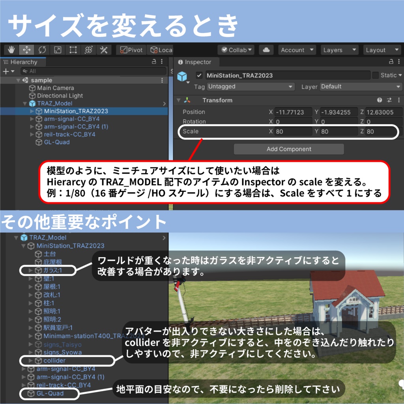Select the Rect transform tool
Viewport: 404px width, 404px height.
click(73, 50)
